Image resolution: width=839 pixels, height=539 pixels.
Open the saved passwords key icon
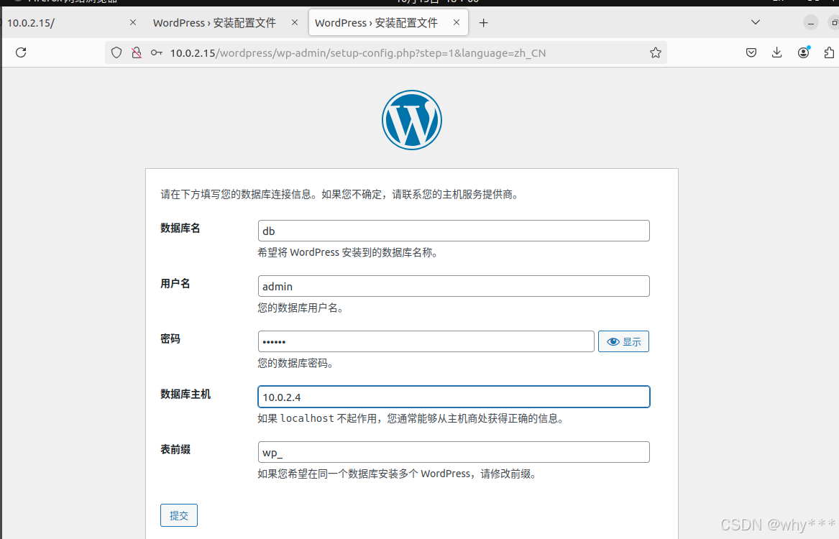(x=156, y=52)
